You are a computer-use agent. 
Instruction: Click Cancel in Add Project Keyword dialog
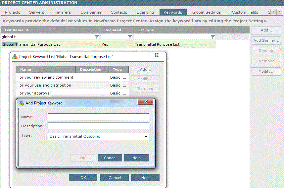[x=110, y=158]
